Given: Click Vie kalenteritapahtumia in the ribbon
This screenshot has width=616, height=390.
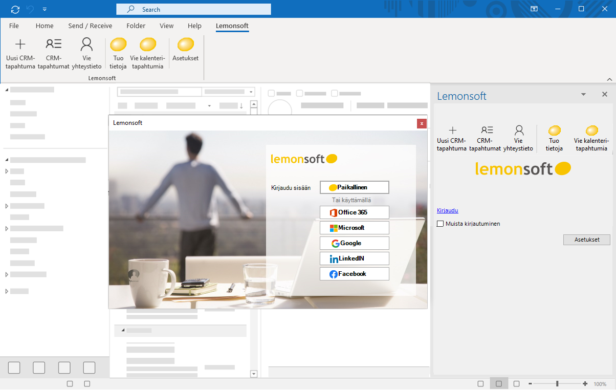Looking at the screenshot, I should point(148,54).
